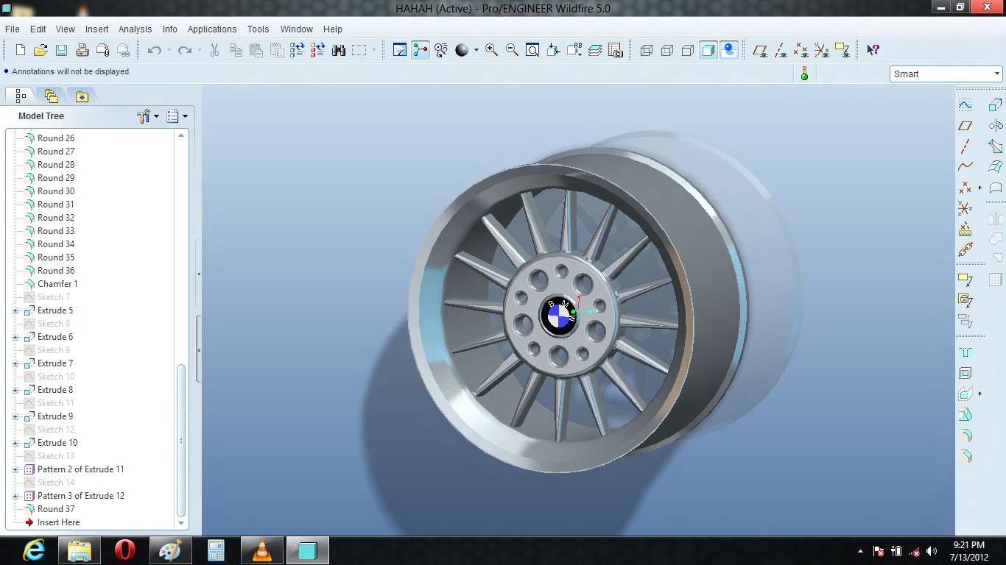Expand Pattern 3 of Extrude 12
Viewport: 1006px width, 565px height.
pos(15,496)
